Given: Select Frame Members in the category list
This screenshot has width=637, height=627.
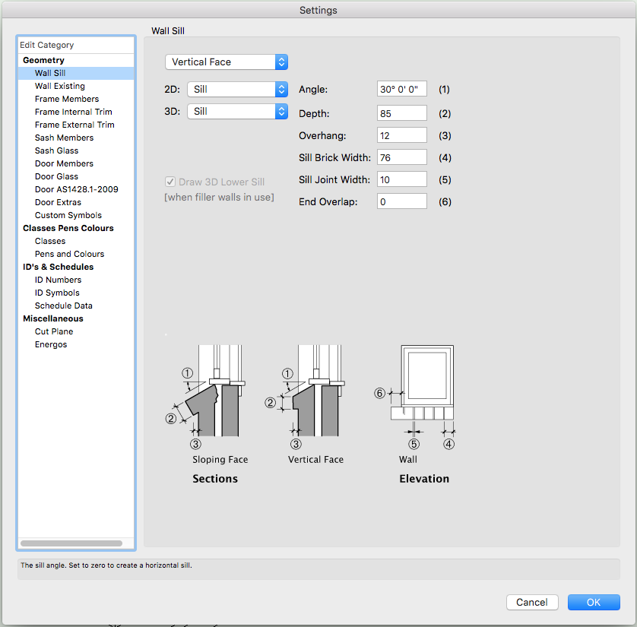Looking at the screenshot, I should click(67, 98).
